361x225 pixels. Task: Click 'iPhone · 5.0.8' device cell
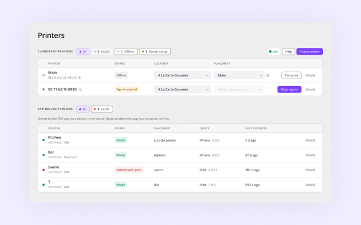coord(209,140)
